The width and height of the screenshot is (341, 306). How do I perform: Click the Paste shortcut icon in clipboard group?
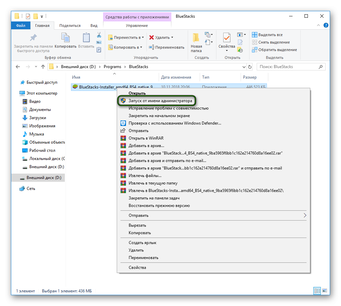(x=99, y=50)
